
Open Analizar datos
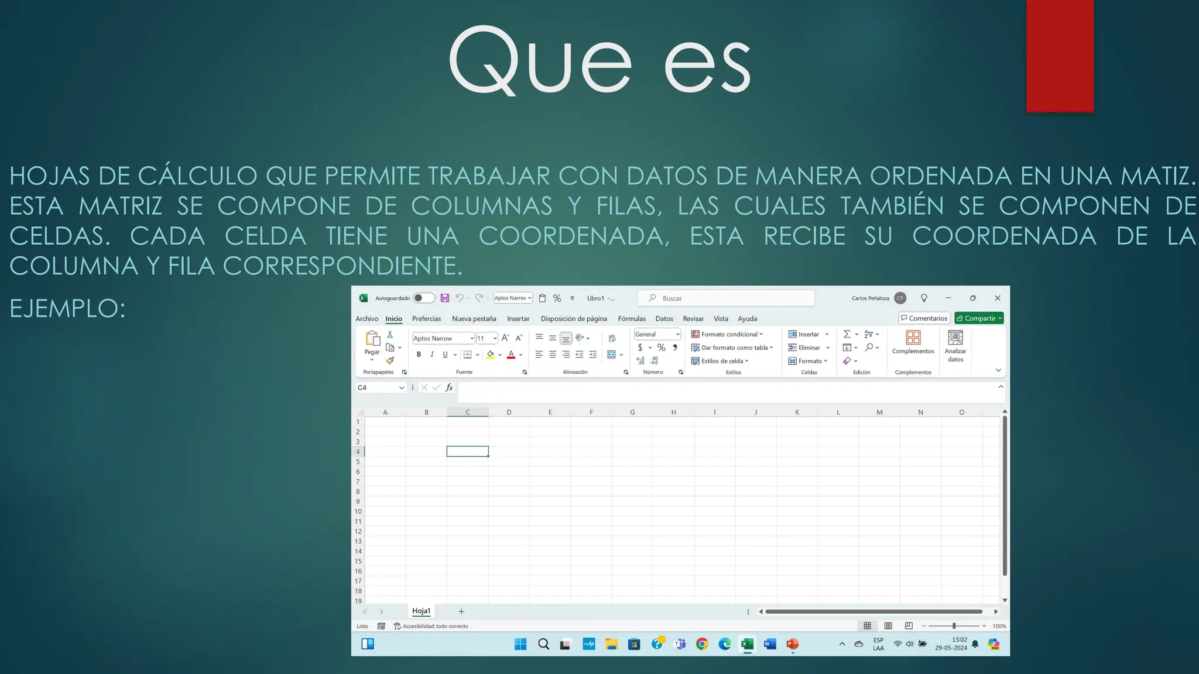(955, 346)
